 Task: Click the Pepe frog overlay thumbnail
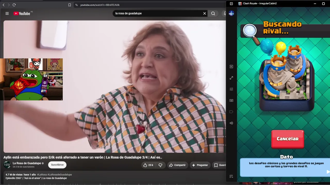click(x=31, y=79)
